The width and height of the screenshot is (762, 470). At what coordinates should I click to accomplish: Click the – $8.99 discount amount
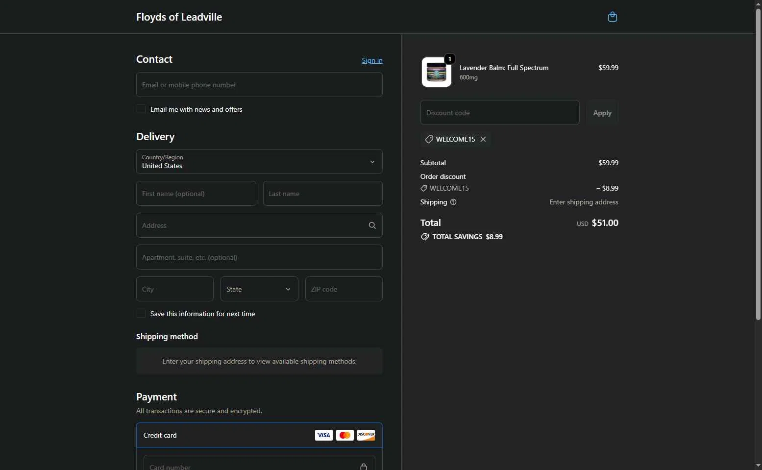point(607,188)
